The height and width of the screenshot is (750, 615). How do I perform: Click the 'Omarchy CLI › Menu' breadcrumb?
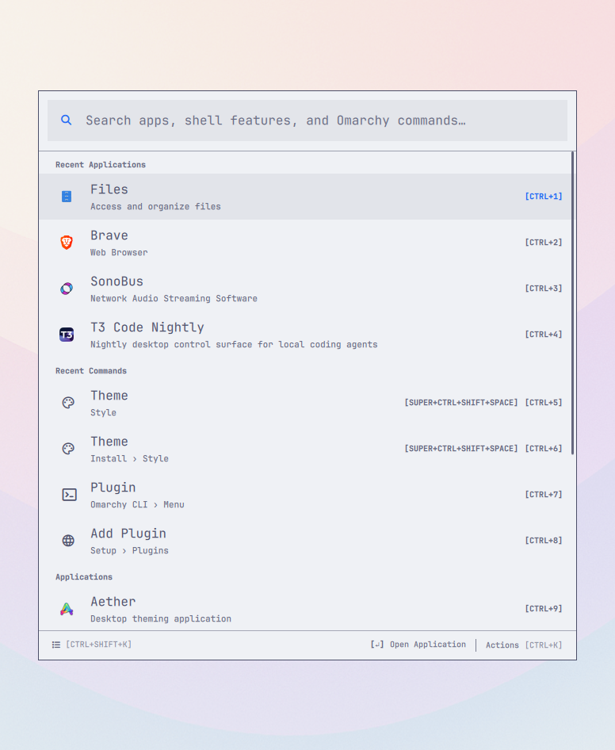(x=137, y=504)
